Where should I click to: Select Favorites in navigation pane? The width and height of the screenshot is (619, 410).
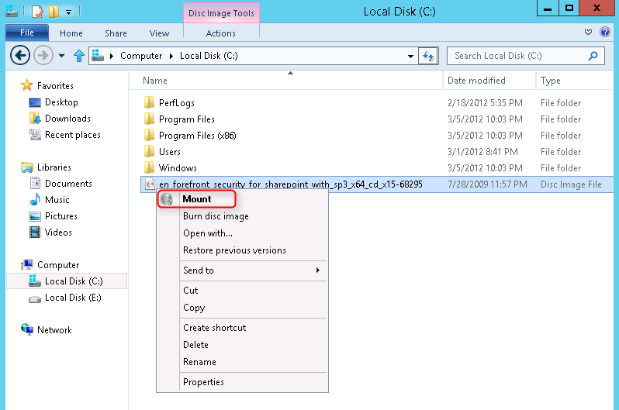click(x=55, y=85)
